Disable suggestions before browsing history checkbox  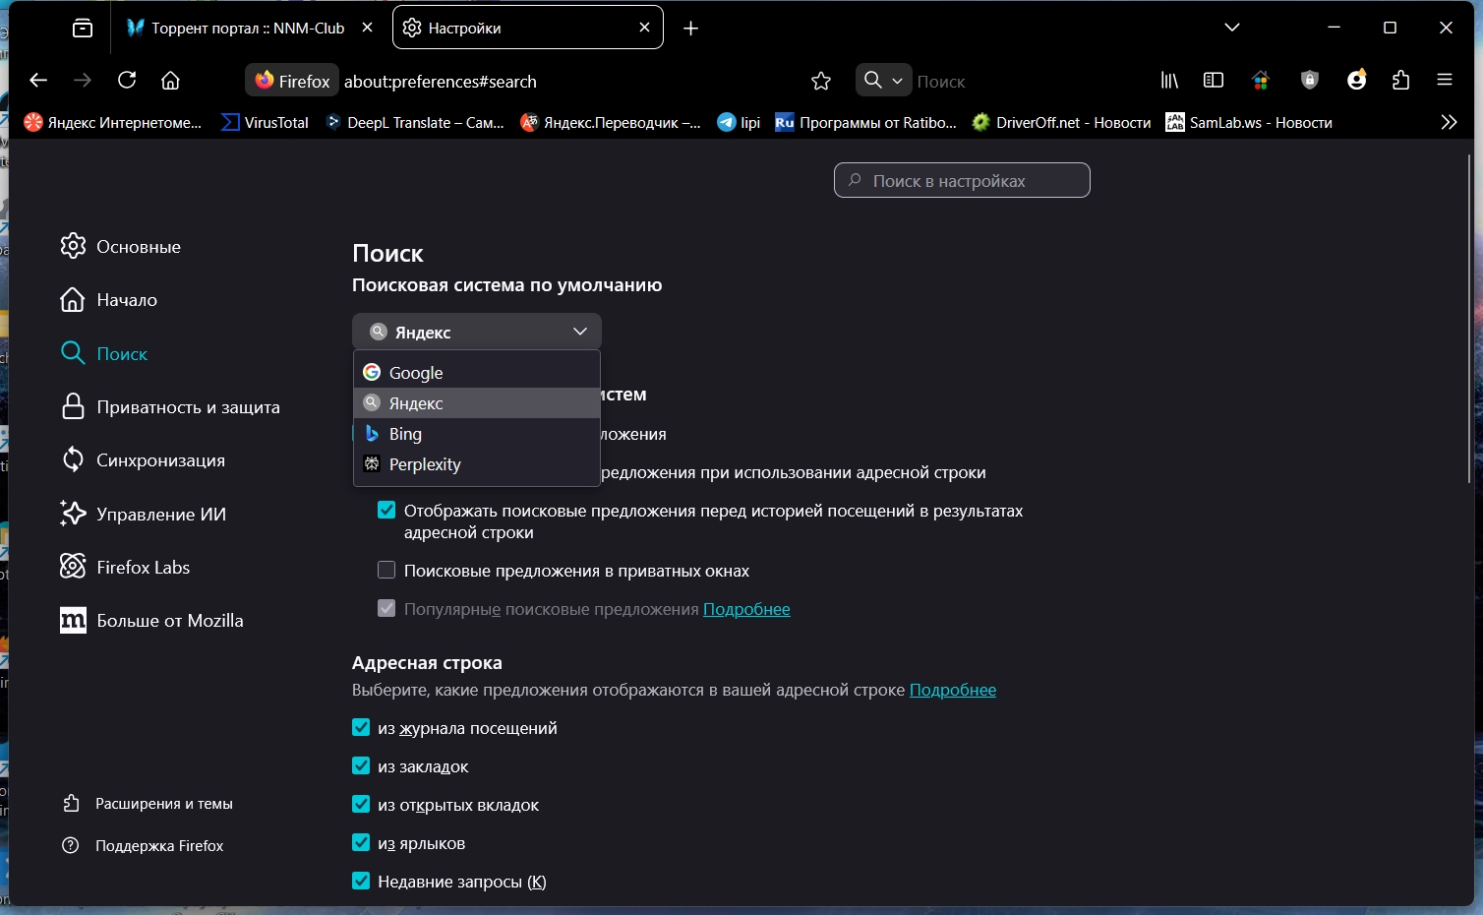point(386,511)
